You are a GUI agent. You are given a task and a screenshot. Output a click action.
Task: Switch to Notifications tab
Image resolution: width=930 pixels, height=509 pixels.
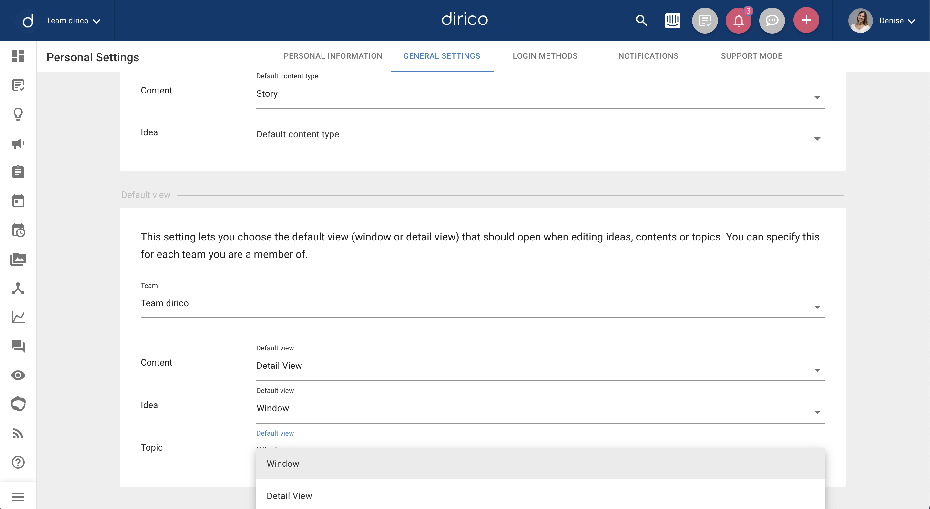648,56
